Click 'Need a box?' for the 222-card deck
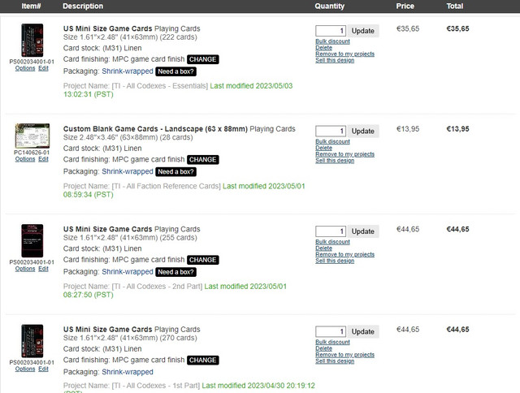Screen dimensions: 520x393 point(175,71)
